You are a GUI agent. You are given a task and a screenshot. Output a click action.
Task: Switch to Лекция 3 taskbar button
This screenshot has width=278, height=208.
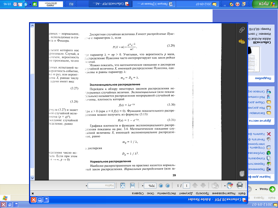(x=154, y=4)
